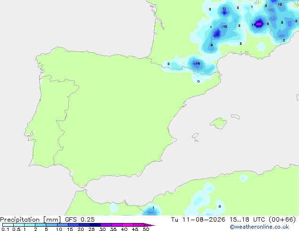Click the magenta precipitation maximum spot
299x231 pixels.
tap(259, 24)
